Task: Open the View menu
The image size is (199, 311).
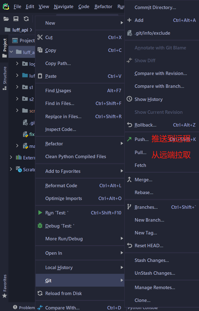Action: tap(44, 7)
